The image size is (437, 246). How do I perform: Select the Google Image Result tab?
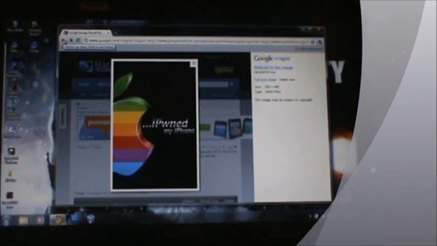[x=86, y=33]
